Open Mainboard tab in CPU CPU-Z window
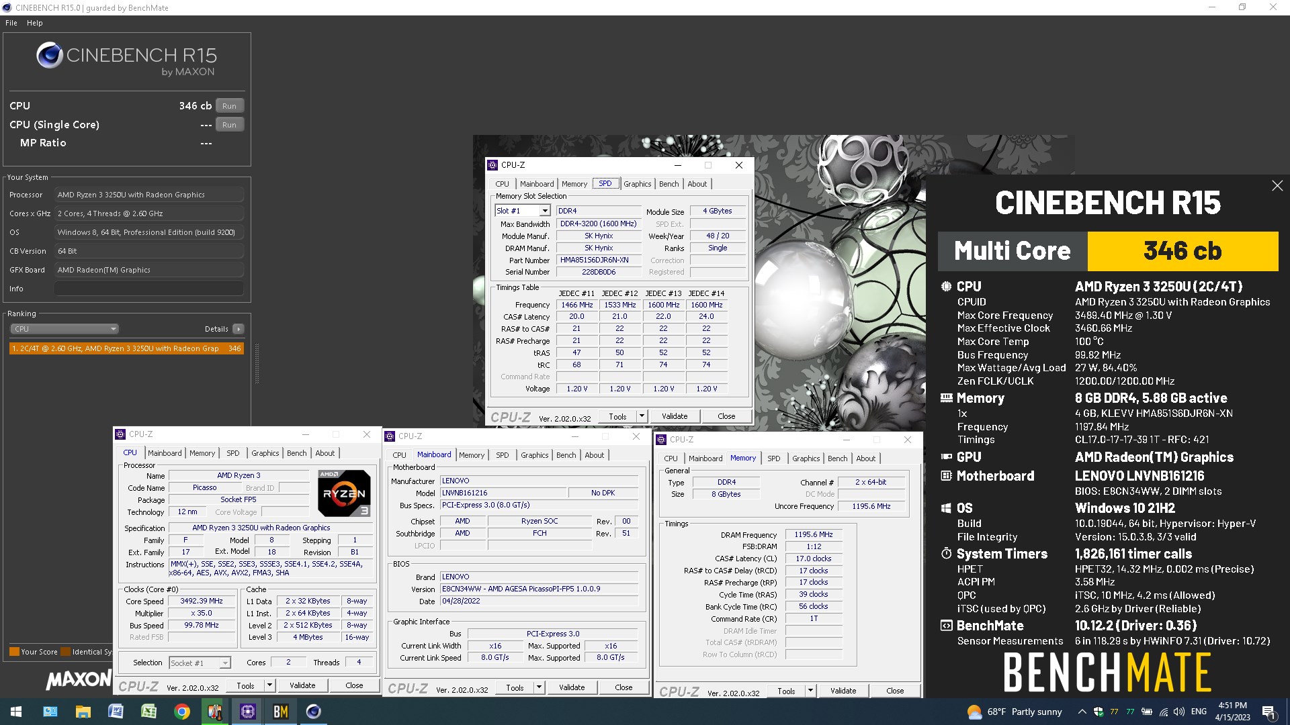The image size is (1290, 725). [165, 453]
